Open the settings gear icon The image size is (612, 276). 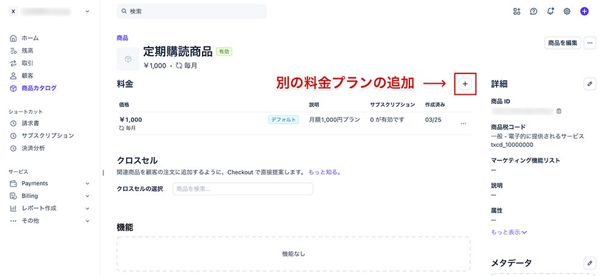[x=567, y=11]
